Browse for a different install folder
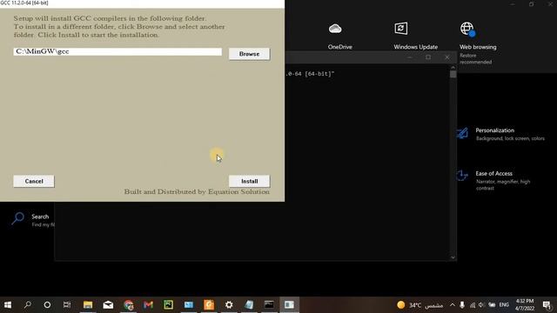 point(250,54)
